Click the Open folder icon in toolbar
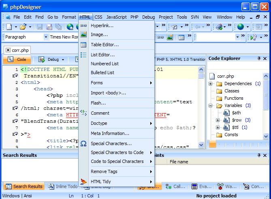271x199 pixels. (x=23, y=27)
